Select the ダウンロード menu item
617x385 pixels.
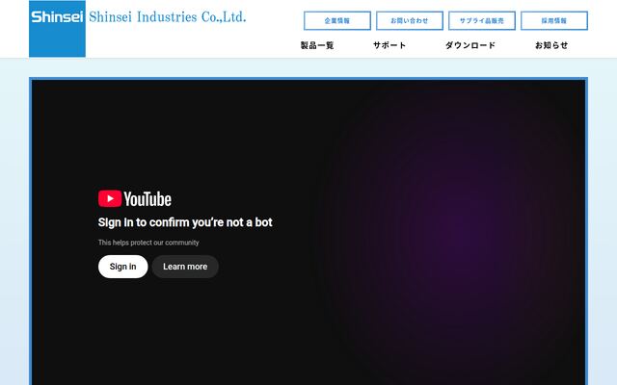point(470,45)
